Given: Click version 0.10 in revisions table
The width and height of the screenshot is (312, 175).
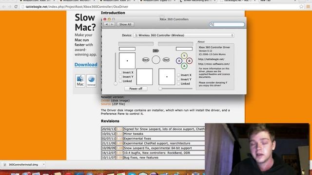Looking at the screenshot, I should coord(119,139).
